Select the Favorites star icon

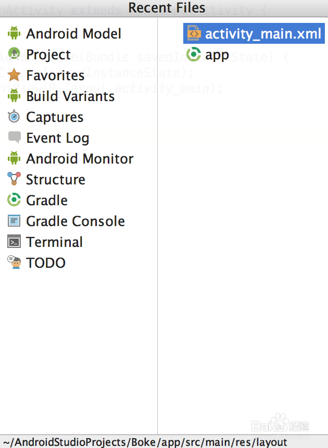point(14,75)
